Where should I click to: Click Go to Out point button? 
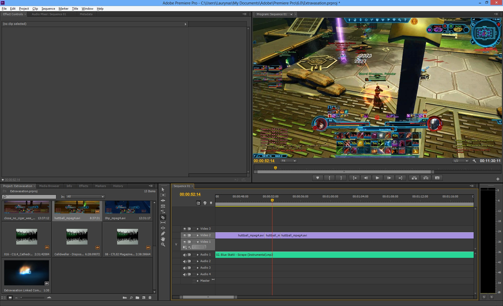click(401, 178)
